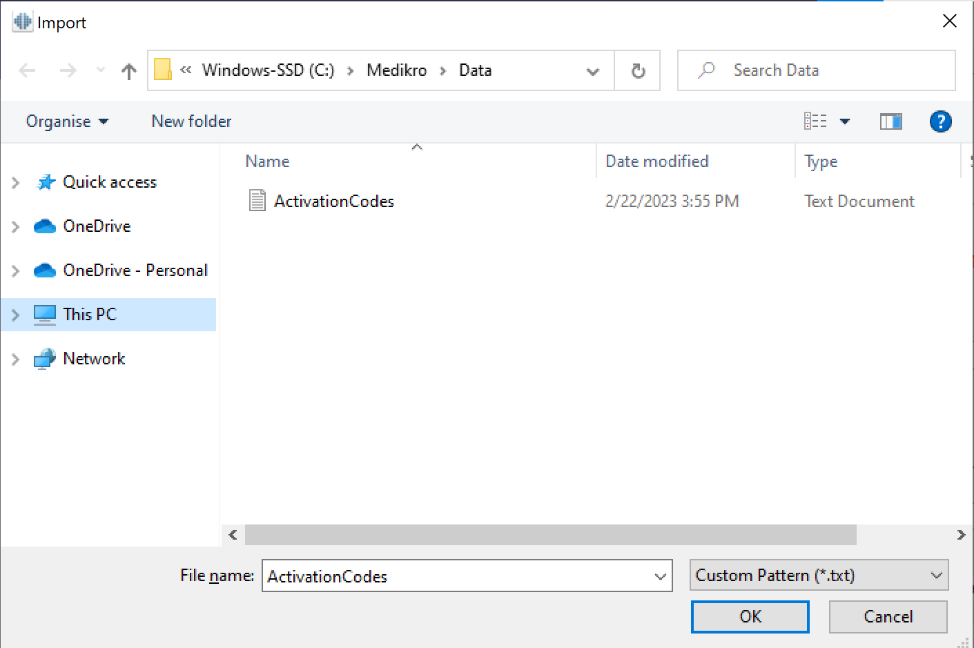Click the Back navigation arrow

(x=28, y=70)
